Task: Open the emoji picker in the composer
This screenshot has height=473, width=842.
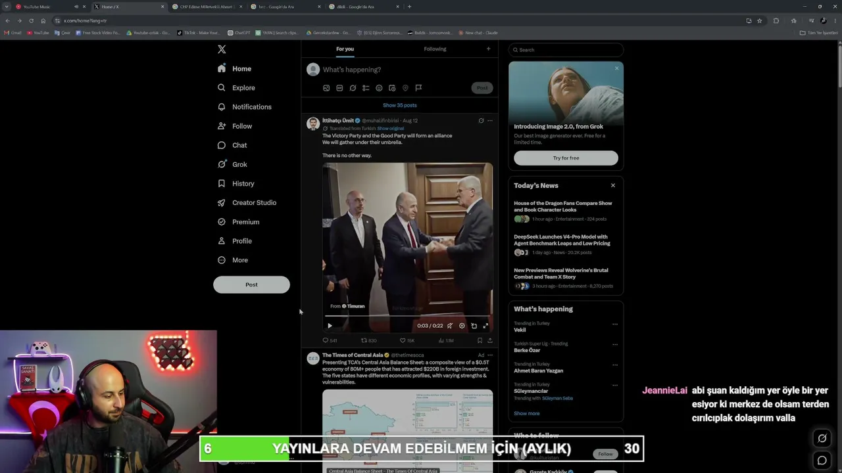Action: pyautogui.click(x=379, y=88)
